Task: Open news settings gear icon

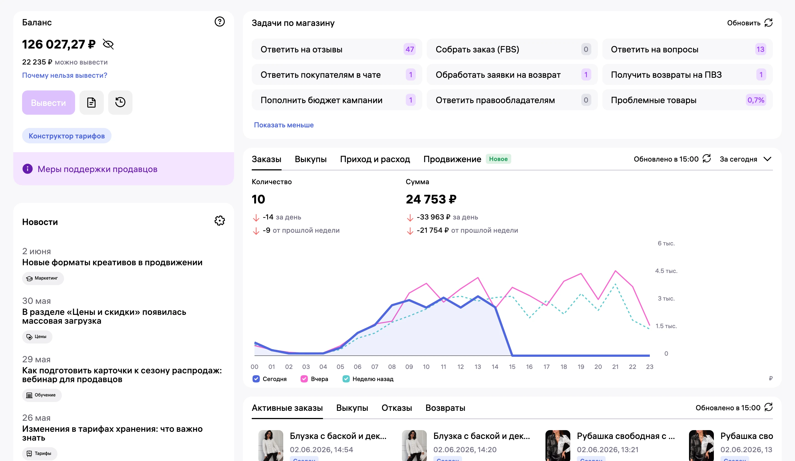Action: click(219, 221)
